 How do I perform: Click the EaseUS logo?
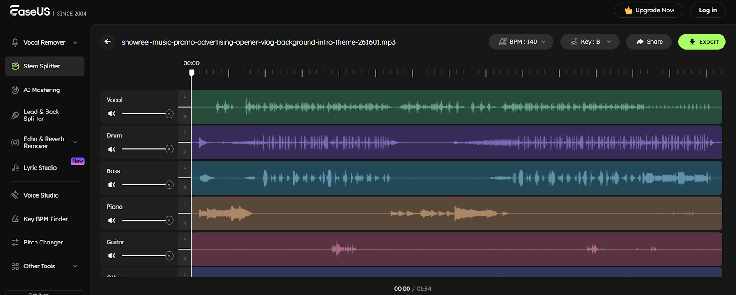click(x=30, y=11)
